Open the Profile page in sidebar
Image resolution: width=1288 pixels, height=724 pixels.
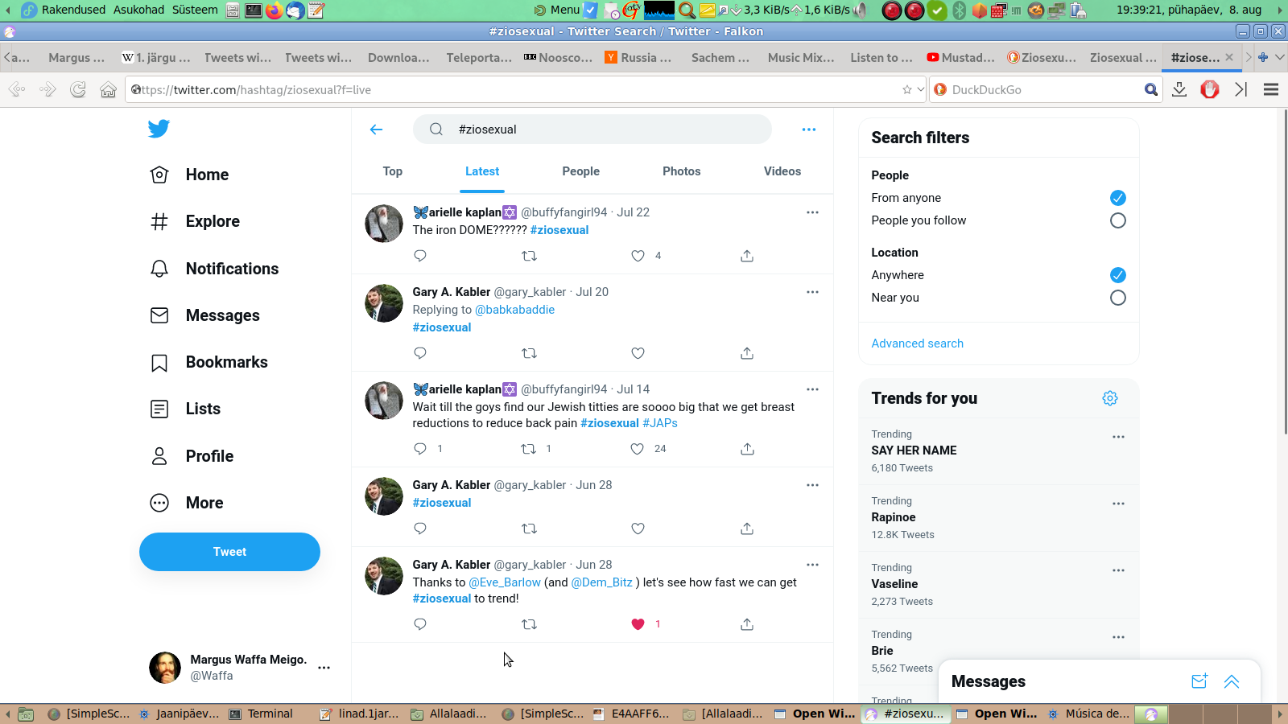(192, 456)
